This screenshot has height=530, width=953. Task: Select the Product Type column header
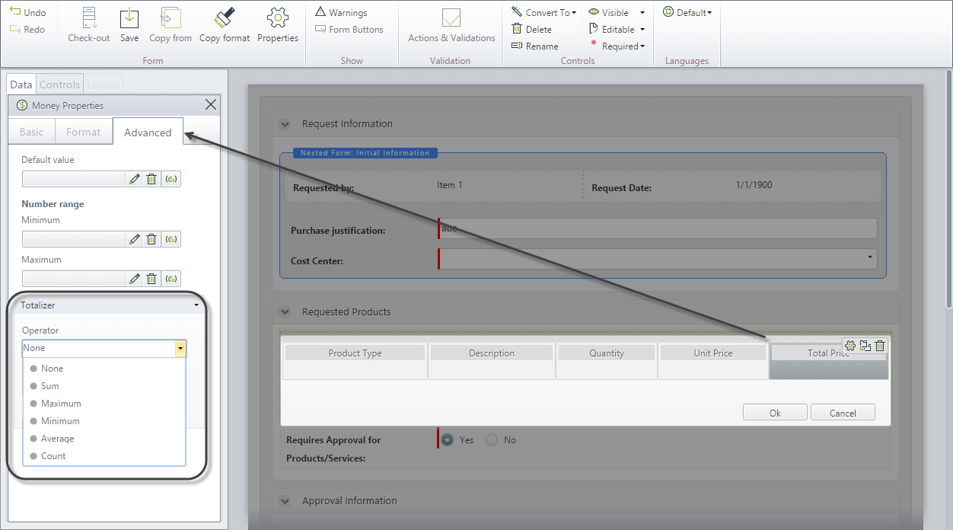tap(355, 353)
